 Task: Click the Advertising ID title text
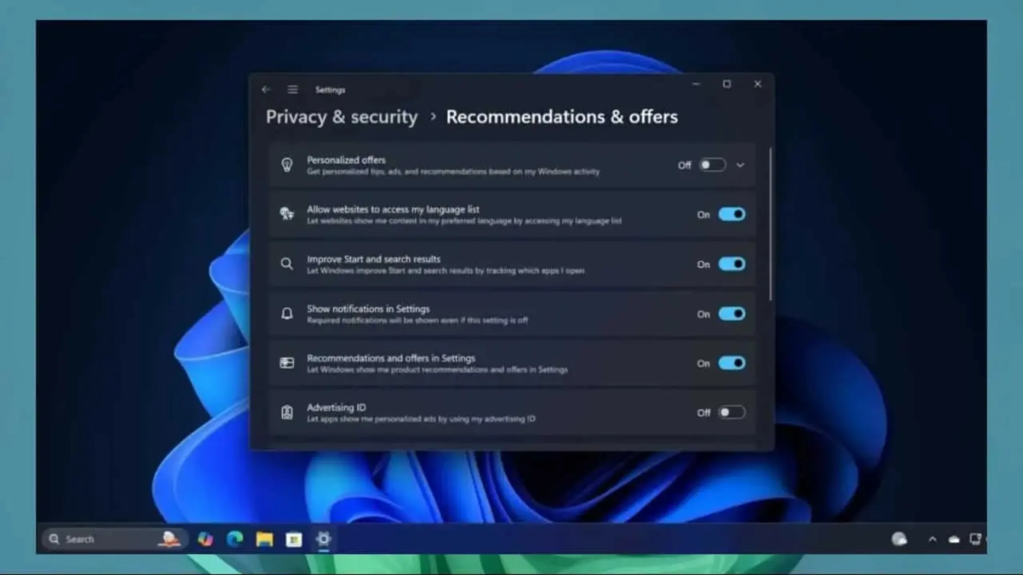pyautogui.click(x=336, y=408)
